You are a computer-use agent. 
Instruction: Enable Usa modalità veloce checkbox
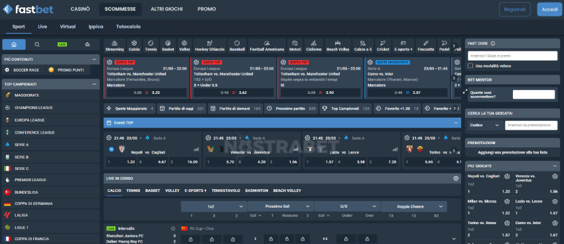click(x=470, y=66)
